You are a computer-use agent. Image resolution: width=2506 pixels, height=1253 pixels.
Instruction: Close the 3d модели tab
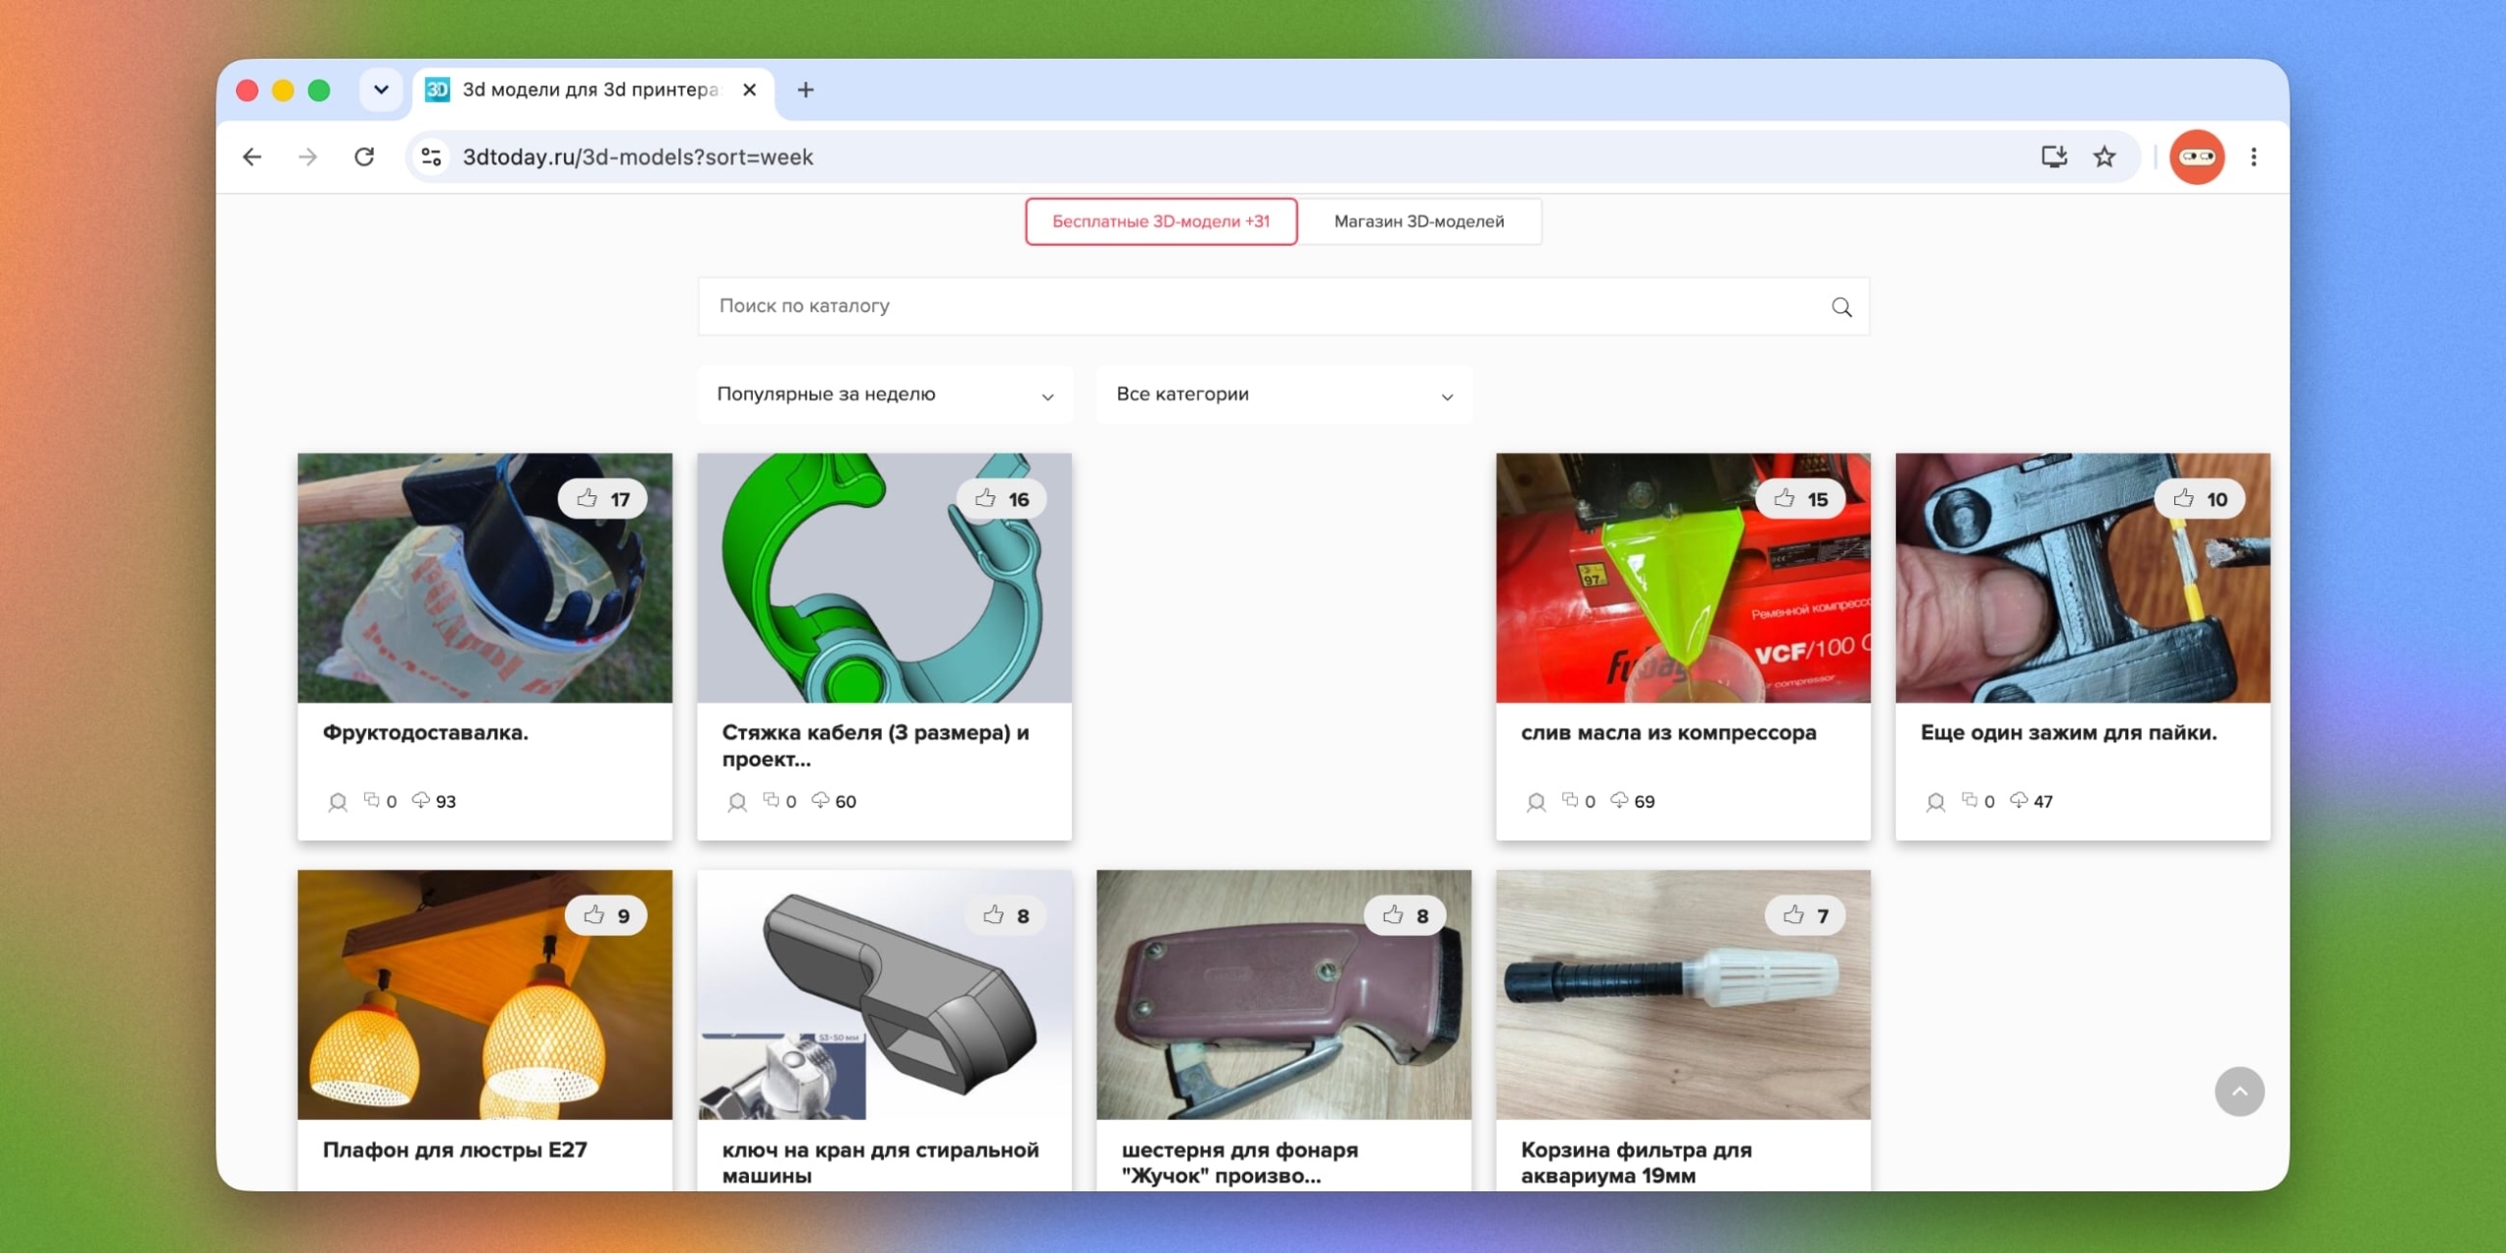(x=750, y=90)
